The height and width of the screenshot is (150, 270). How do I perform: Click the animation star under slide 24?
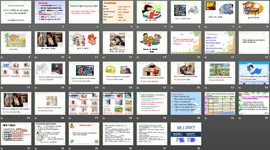pos(240,88)
